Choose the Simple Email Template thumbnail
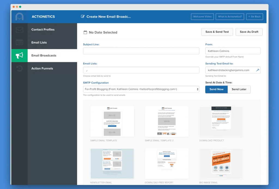The width and height of the screenshot is (279, 189). tap(112, 121)
